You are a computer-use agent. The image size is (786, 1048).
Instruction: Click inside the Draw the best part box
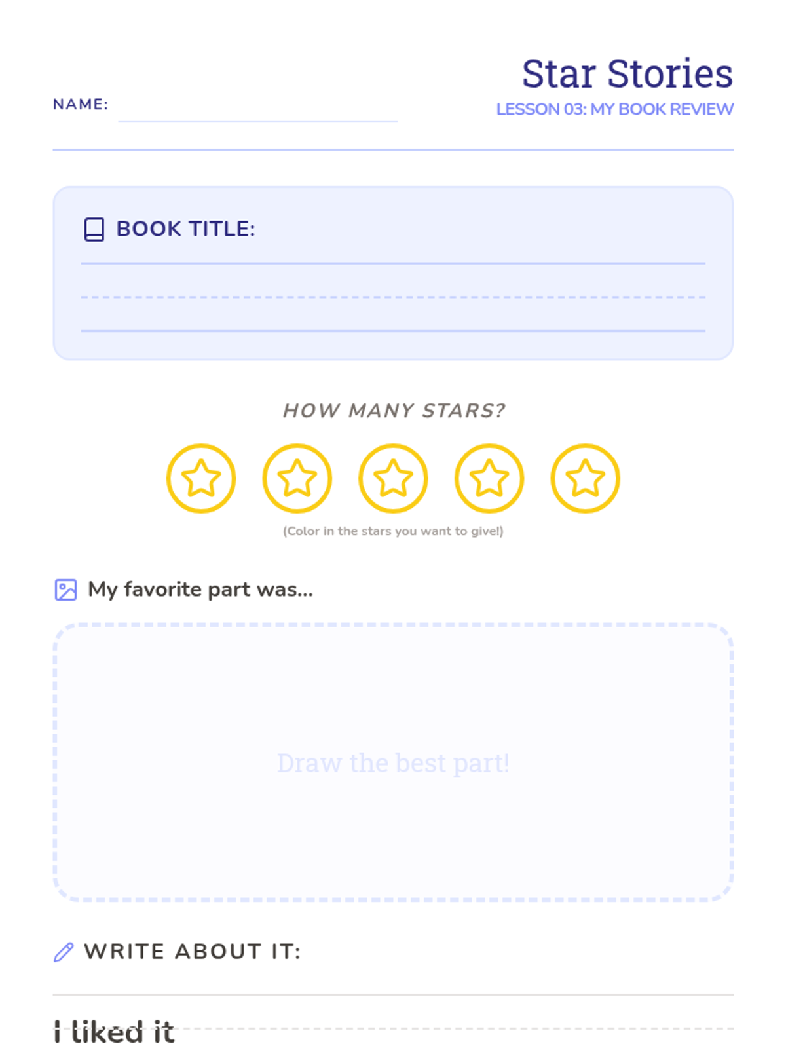tap(393, 762)
